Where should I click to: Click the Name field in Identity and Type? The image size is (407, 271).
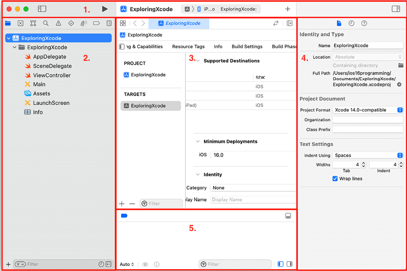368,45
